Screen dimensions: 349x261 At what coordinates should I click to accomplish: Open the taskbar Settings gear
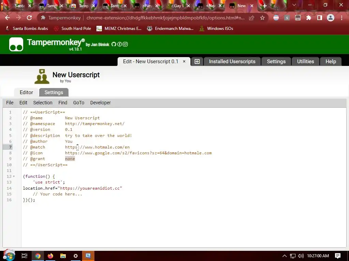coord(76,256)
